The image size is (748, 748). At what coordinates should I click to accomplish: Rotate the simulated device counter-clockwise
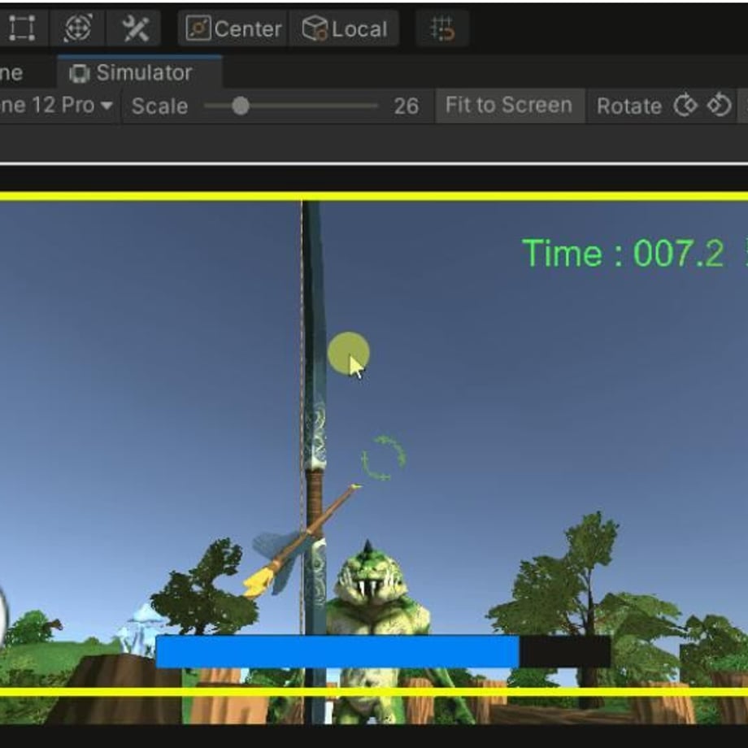pos(685,106)
